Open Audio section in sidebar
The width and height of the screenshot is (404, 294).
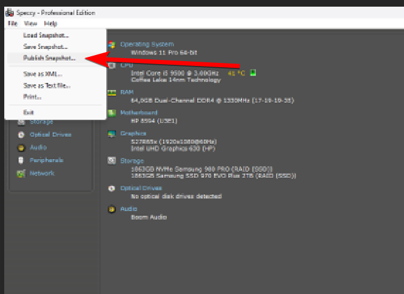(38, 147)
